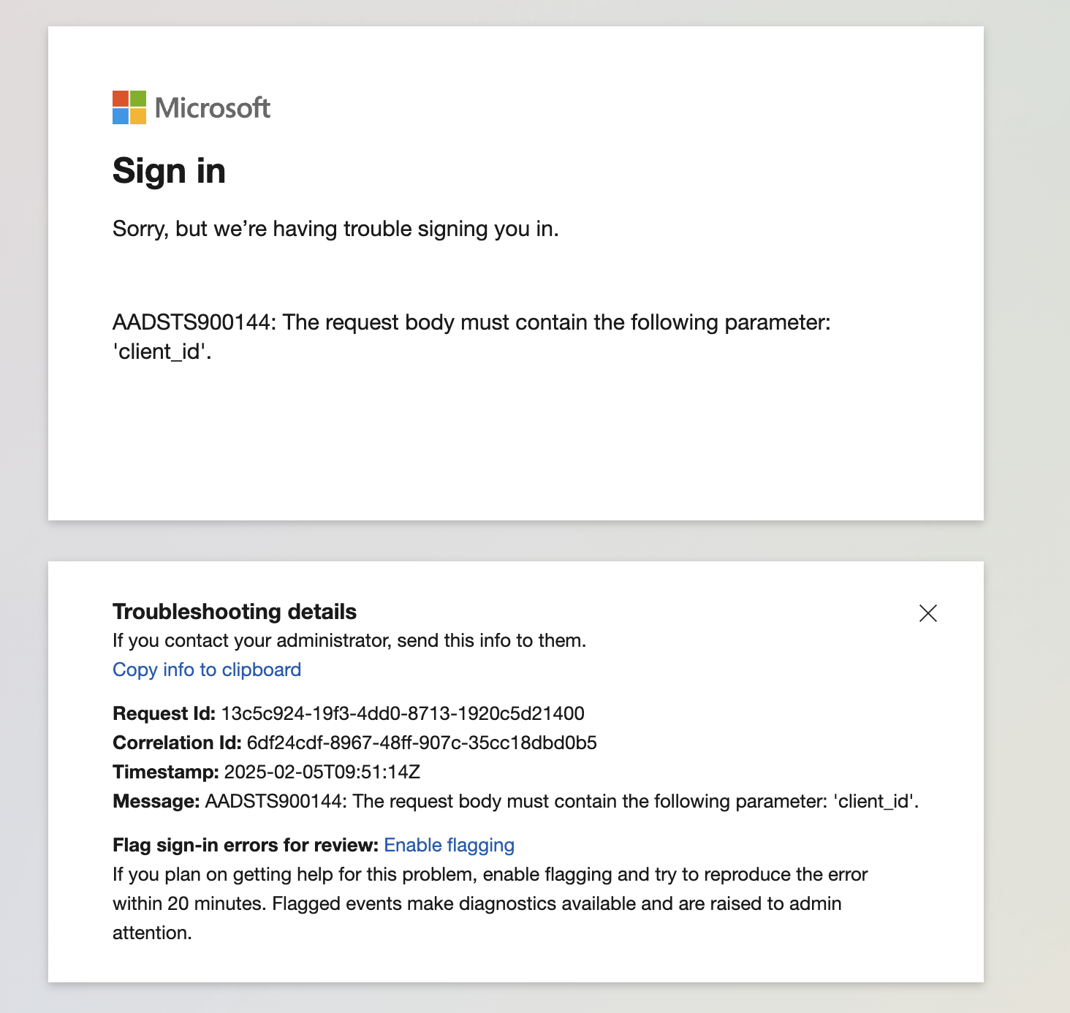Screen dimensions: 1070x1013
Task: Click the Request Id value 13c5c924
Action: tap(403, 714)
